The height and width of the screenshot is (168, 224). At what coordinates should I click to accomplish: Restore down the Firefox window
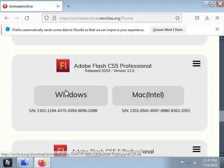[213, 4]
